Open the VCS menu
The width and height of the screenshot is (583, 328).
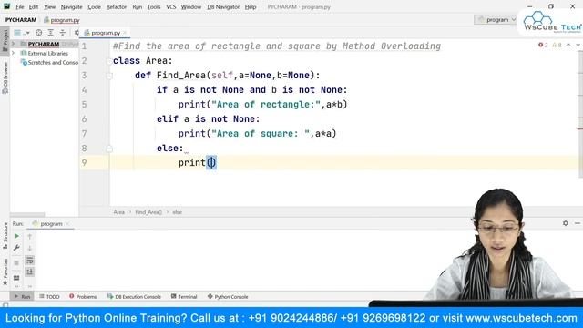(x=171, y=6)
